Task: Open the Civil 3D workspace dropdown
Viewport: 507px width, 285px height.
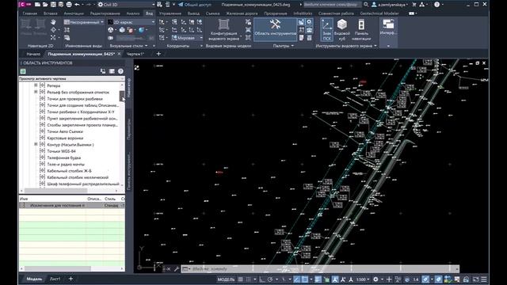Action: tap(127, 5)
